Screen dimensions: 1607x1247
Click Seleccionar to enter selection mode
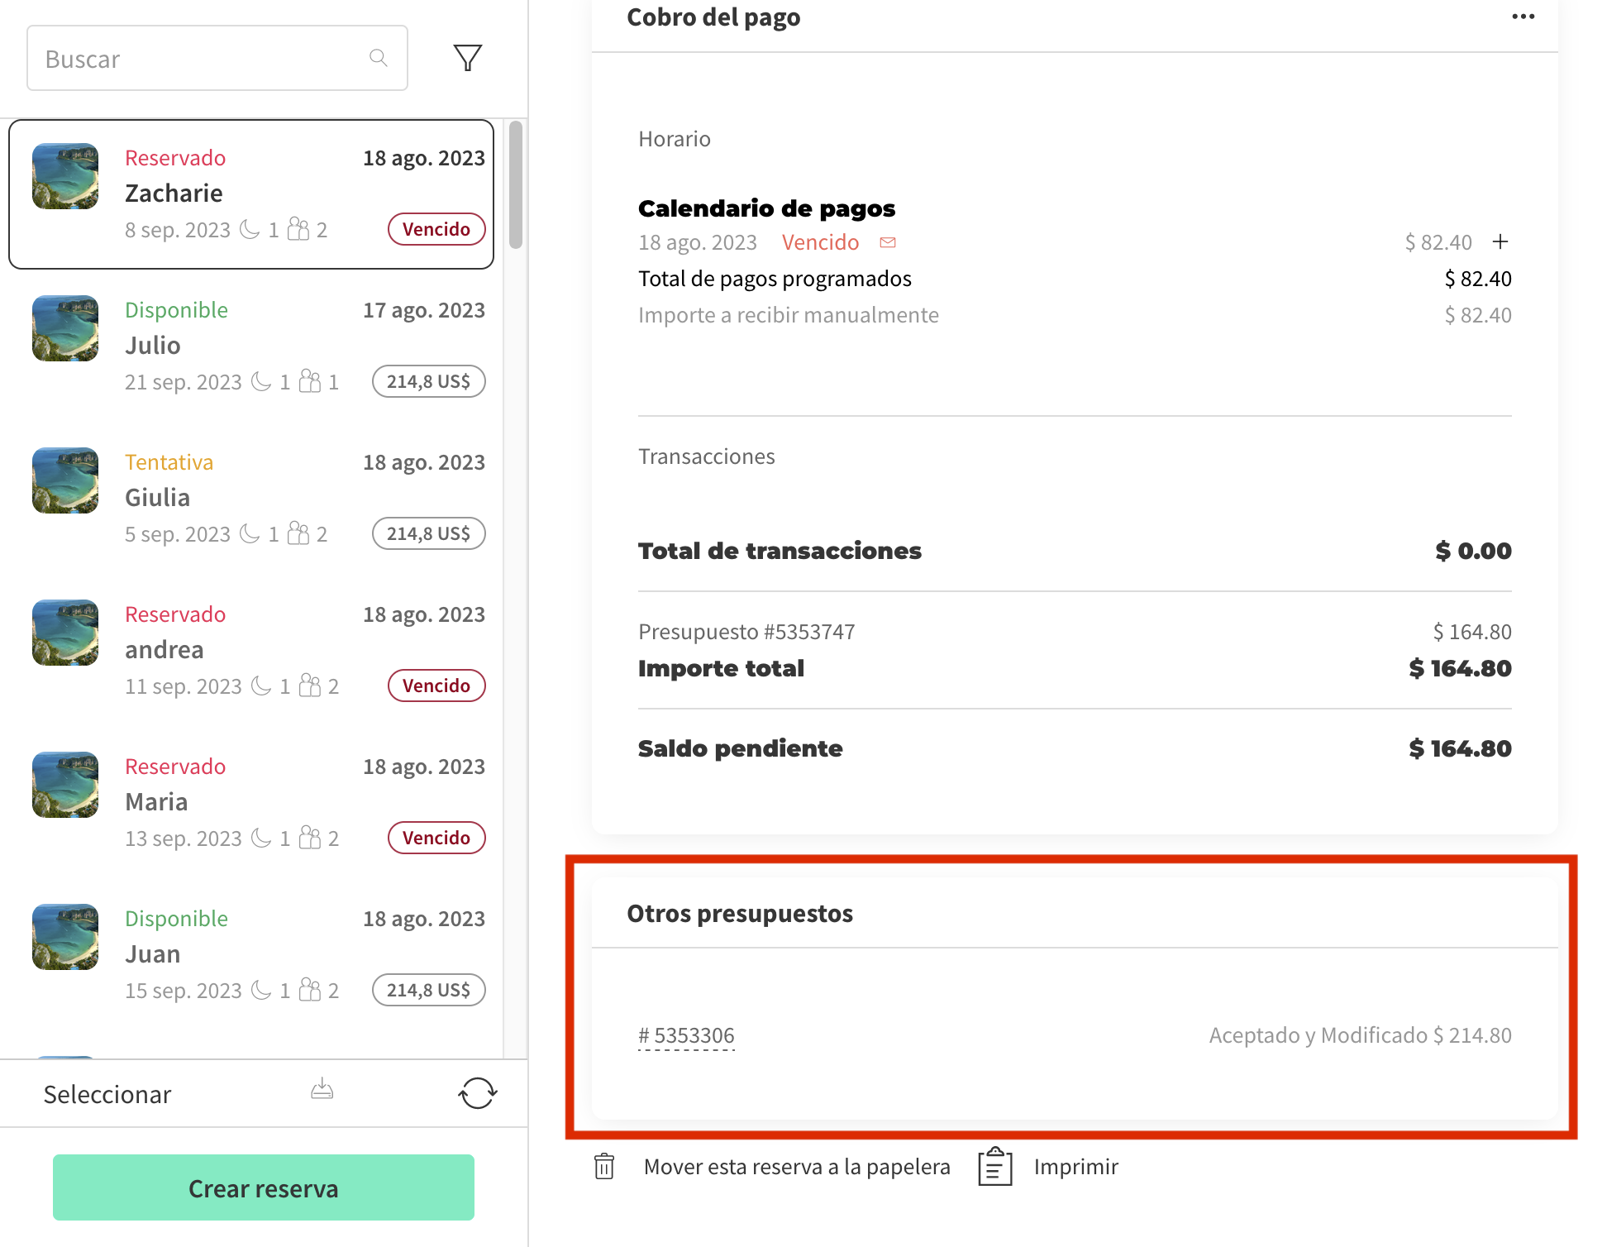107,1092
